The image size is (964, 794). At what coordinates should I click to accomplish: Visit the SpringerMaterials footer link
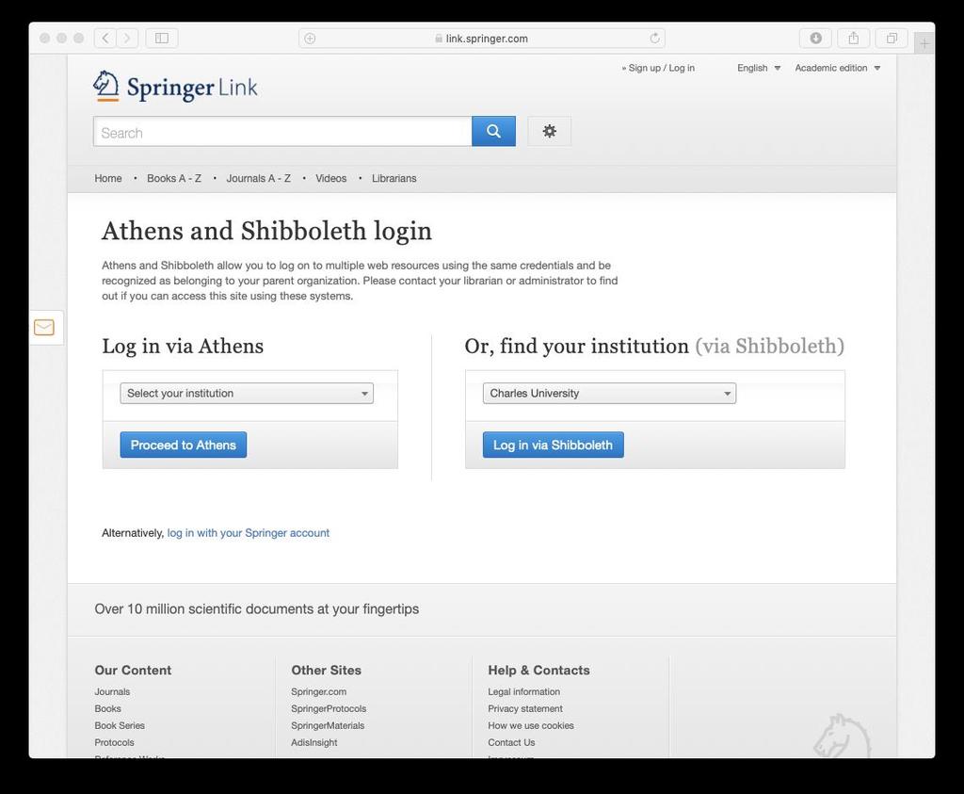(x=328, y=726)
